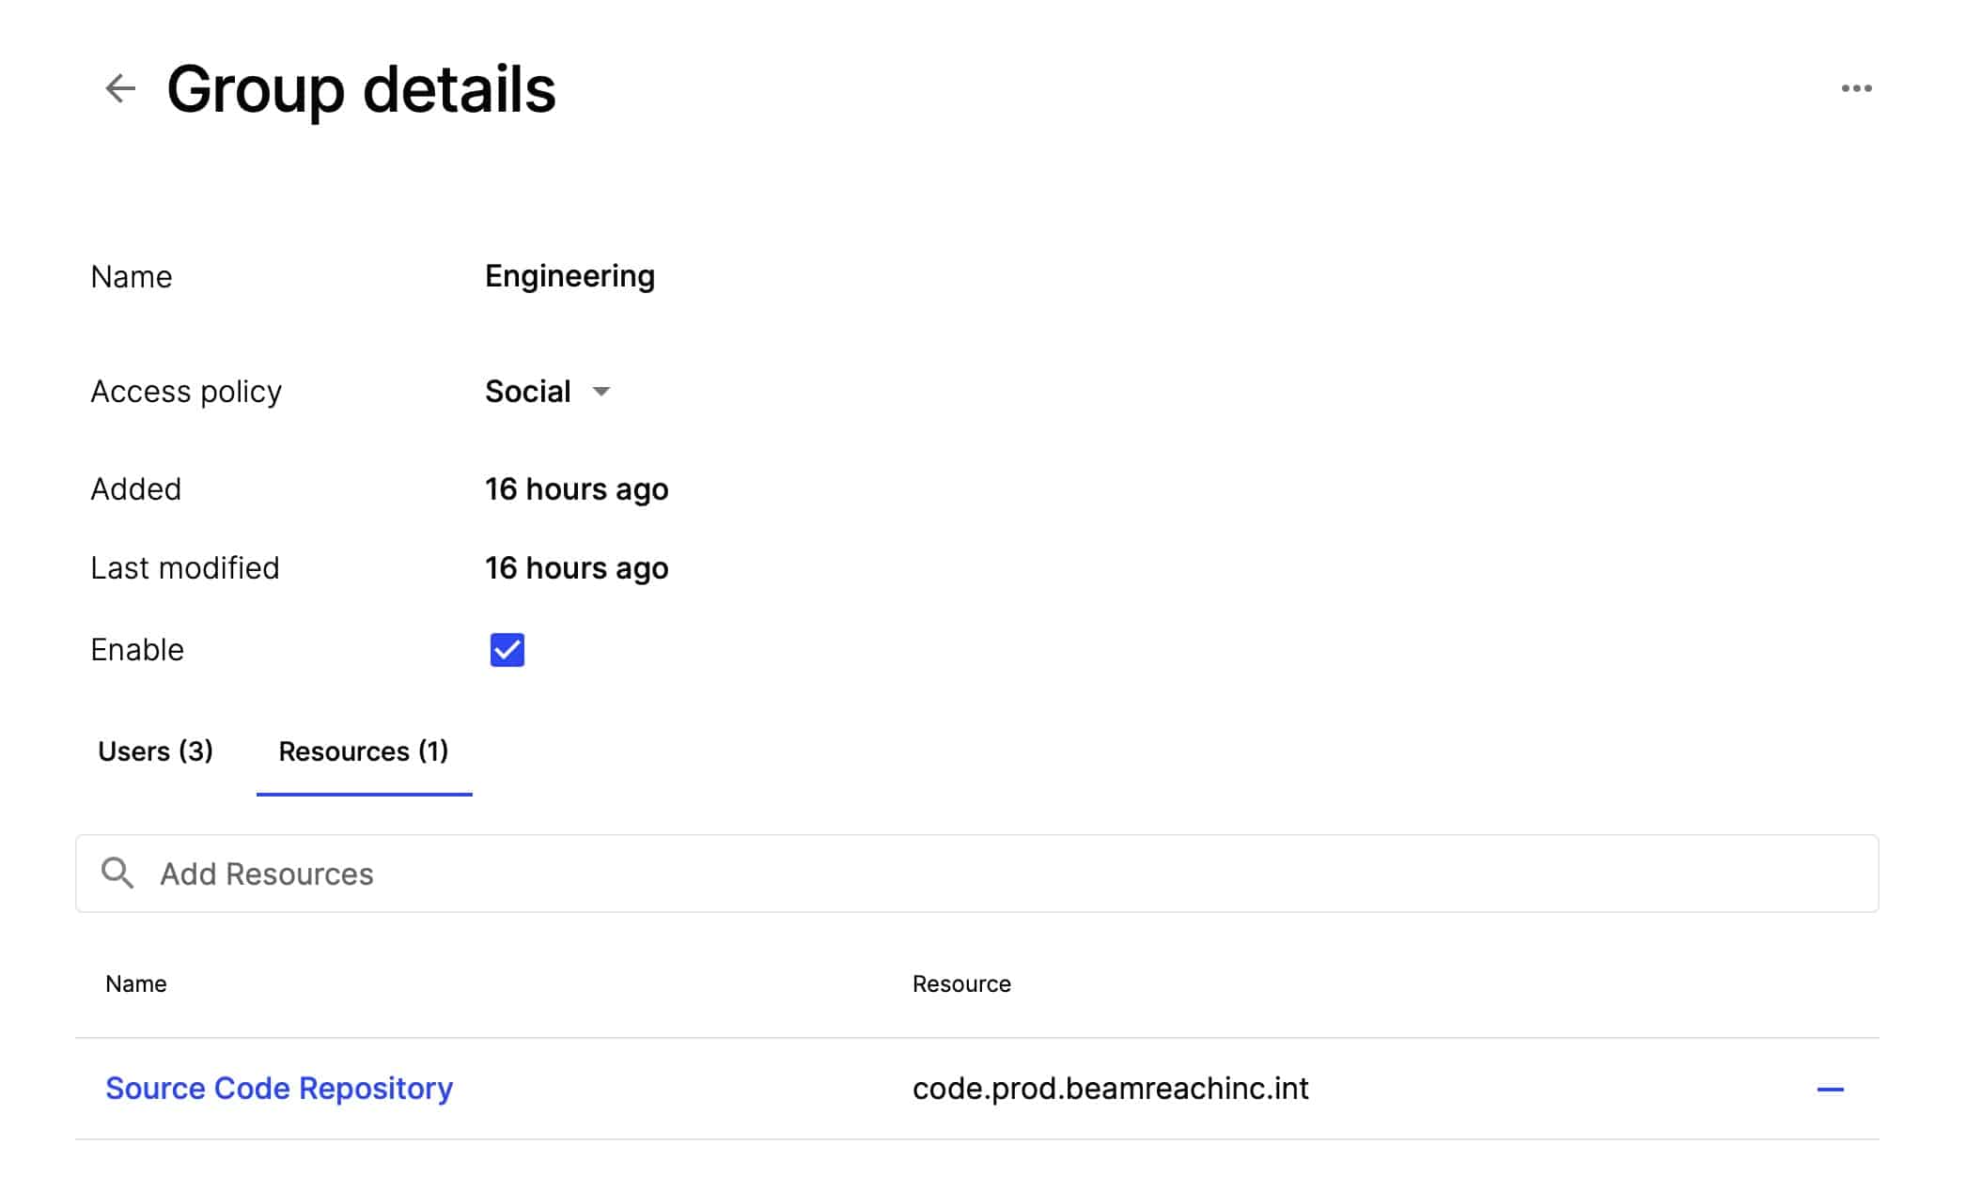The image size is (1966, 1191).
Task: Uncheck the Enable checkbox
Action: point(507,649)
